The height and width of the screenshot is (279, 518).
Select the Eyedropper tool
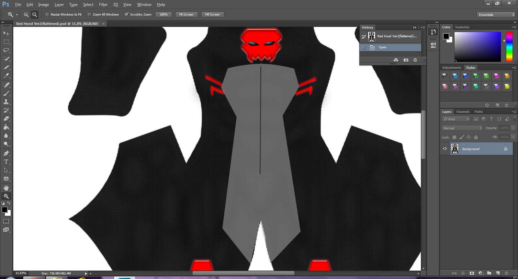6,76
